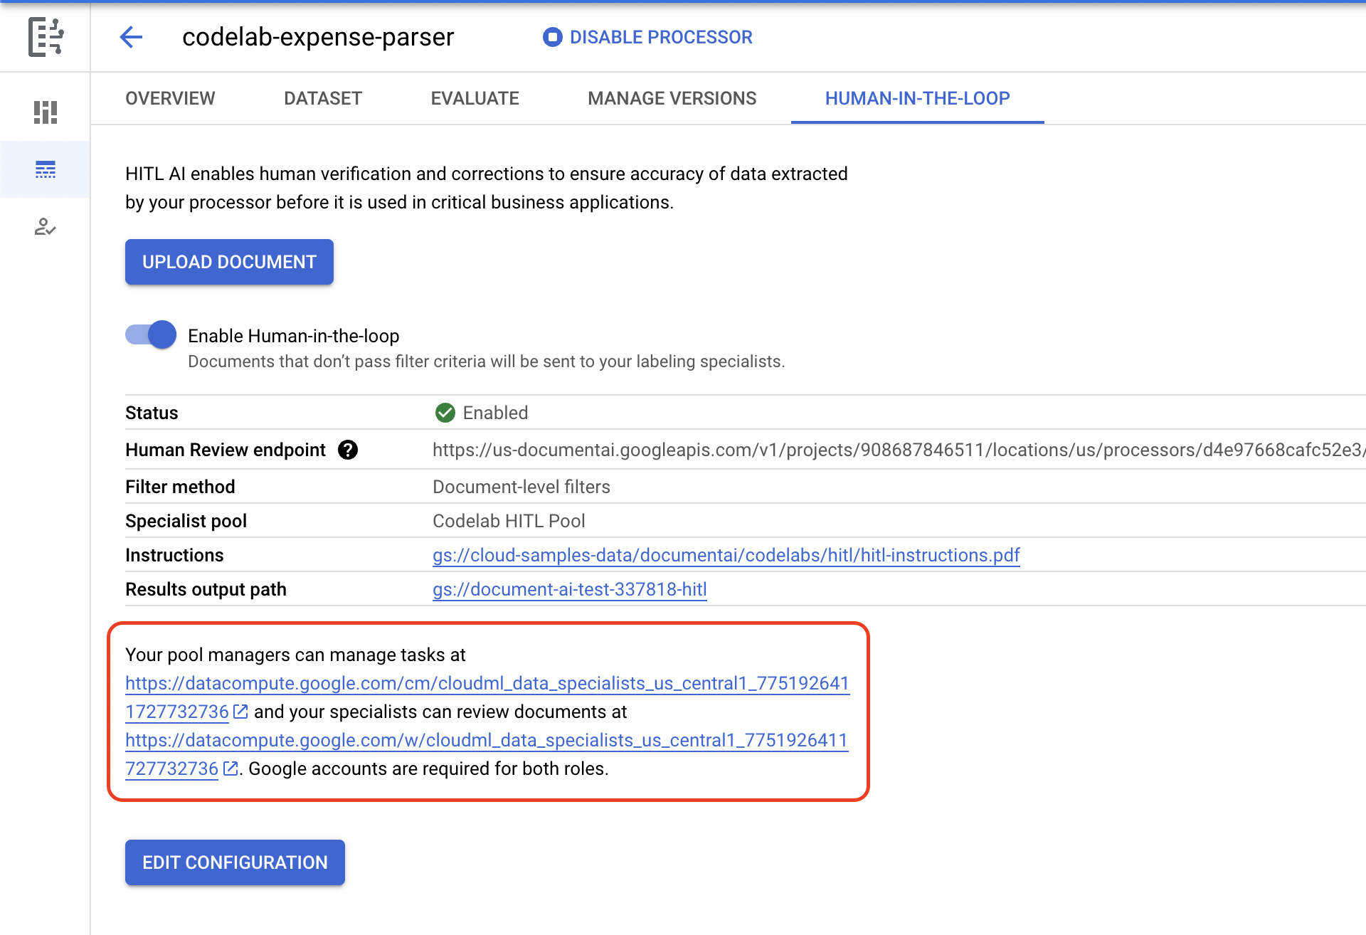Click the Disable Processor button

pyautogui.click(x=660, y=37)
